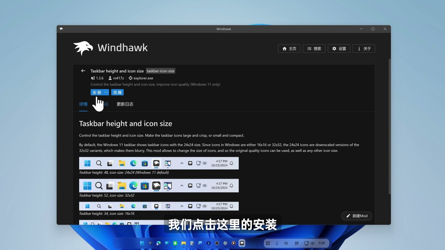Open the 主页 home page button
The image size is (445, 250).
[x=289, y=49]
